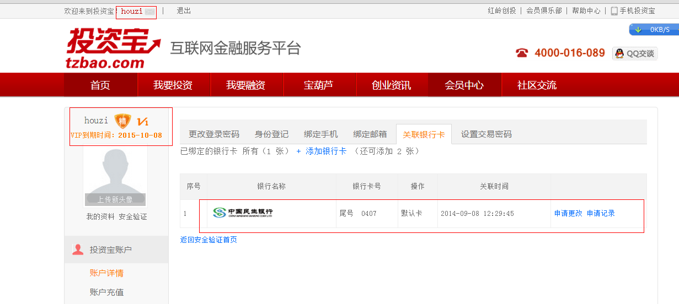Image resolution: width=679 pixels, height=304 pixels.
Task: Open 申请记录 for the bank card
Action: [601, 213]
